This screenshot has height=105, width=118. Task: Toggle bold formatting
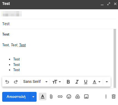(x=68, y=82)
